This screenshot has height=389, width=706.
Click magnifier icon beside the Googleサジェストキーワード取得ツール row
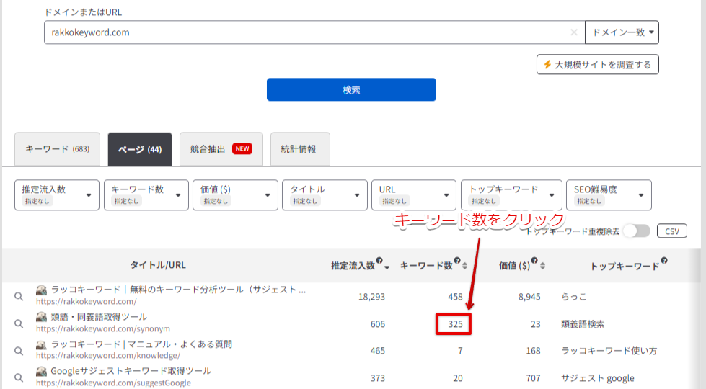[19, 378]
